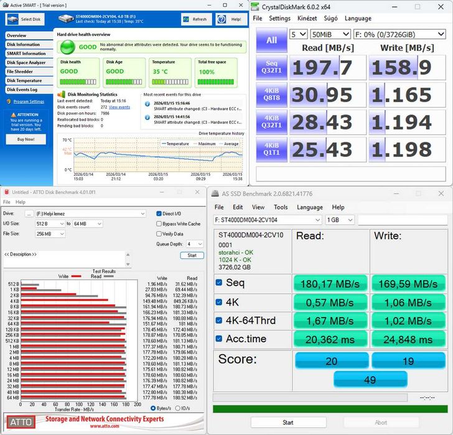Open CrystalDiskMark File menu

258,19
